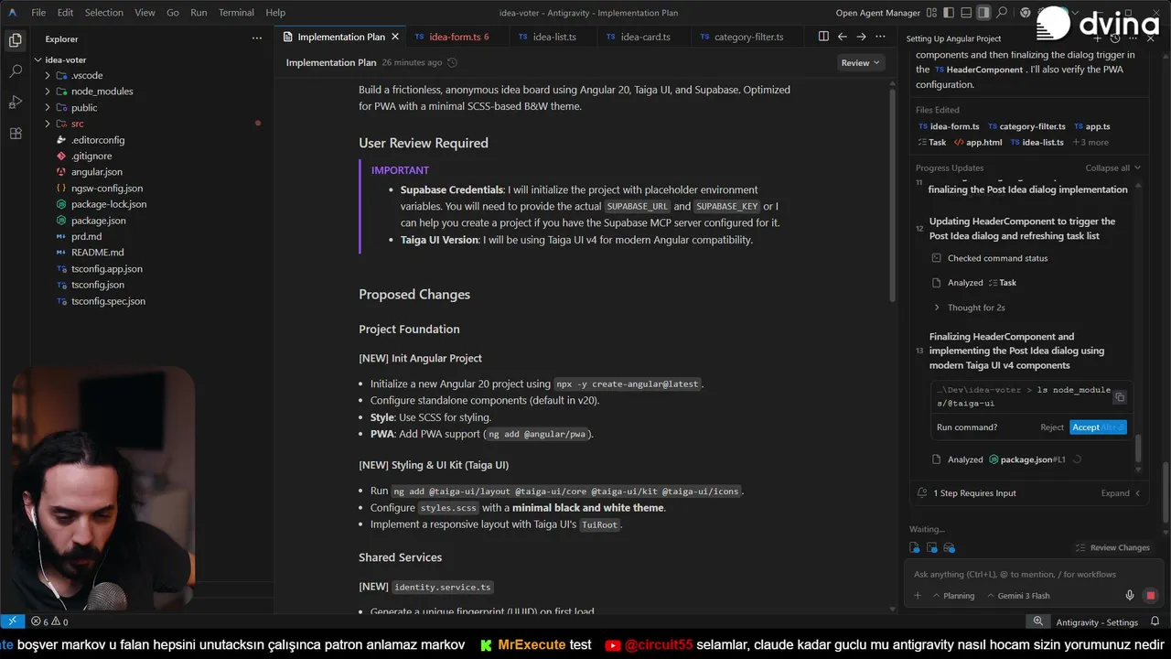Stop the running agent with red button
1171x659 pixels.
pyautogui.click(x=1150, y=596)
